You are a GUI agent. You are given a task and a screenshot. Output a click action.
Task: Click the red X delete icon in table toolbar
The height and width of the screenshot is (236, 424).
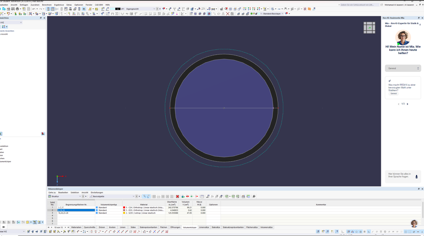click(x=178, y=196)
